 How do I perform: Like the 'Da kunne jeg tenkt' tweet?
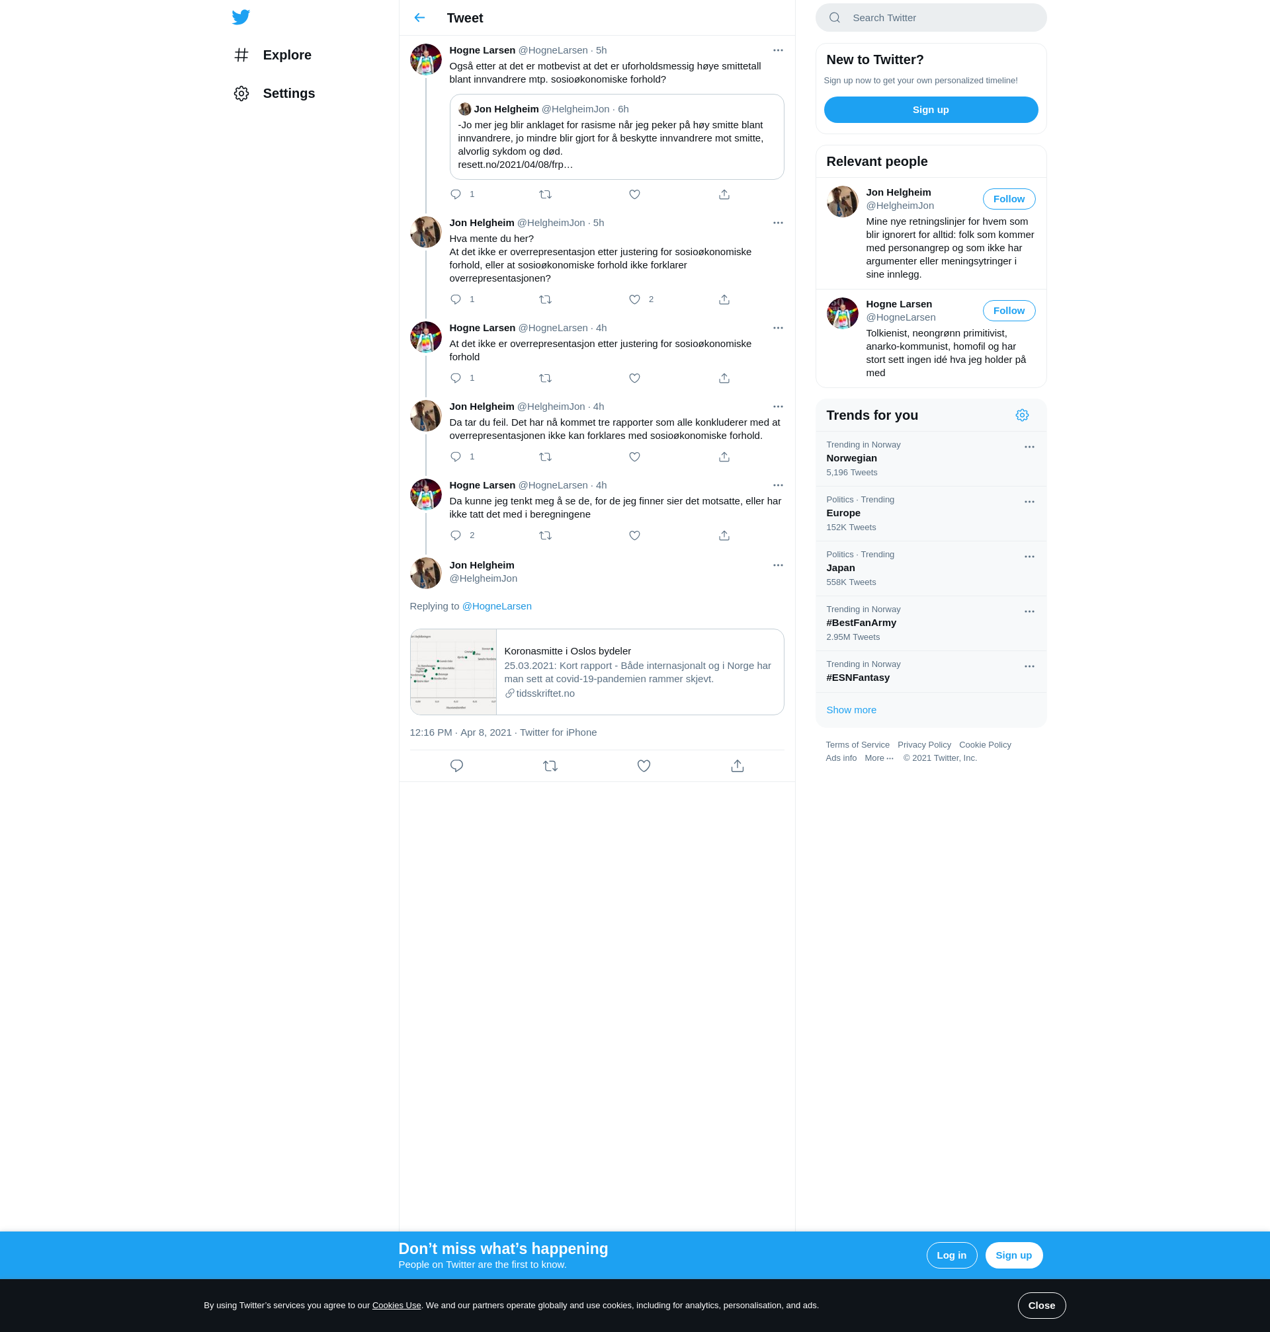[x=634, y=535]
